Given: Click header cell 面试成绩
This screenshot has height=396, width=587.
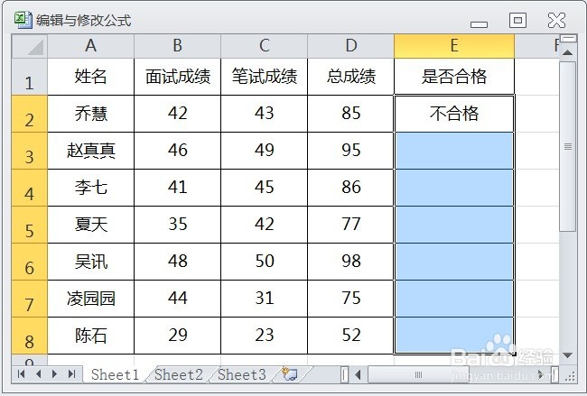Looking at the screenshot, I should [x=177, y=77].
